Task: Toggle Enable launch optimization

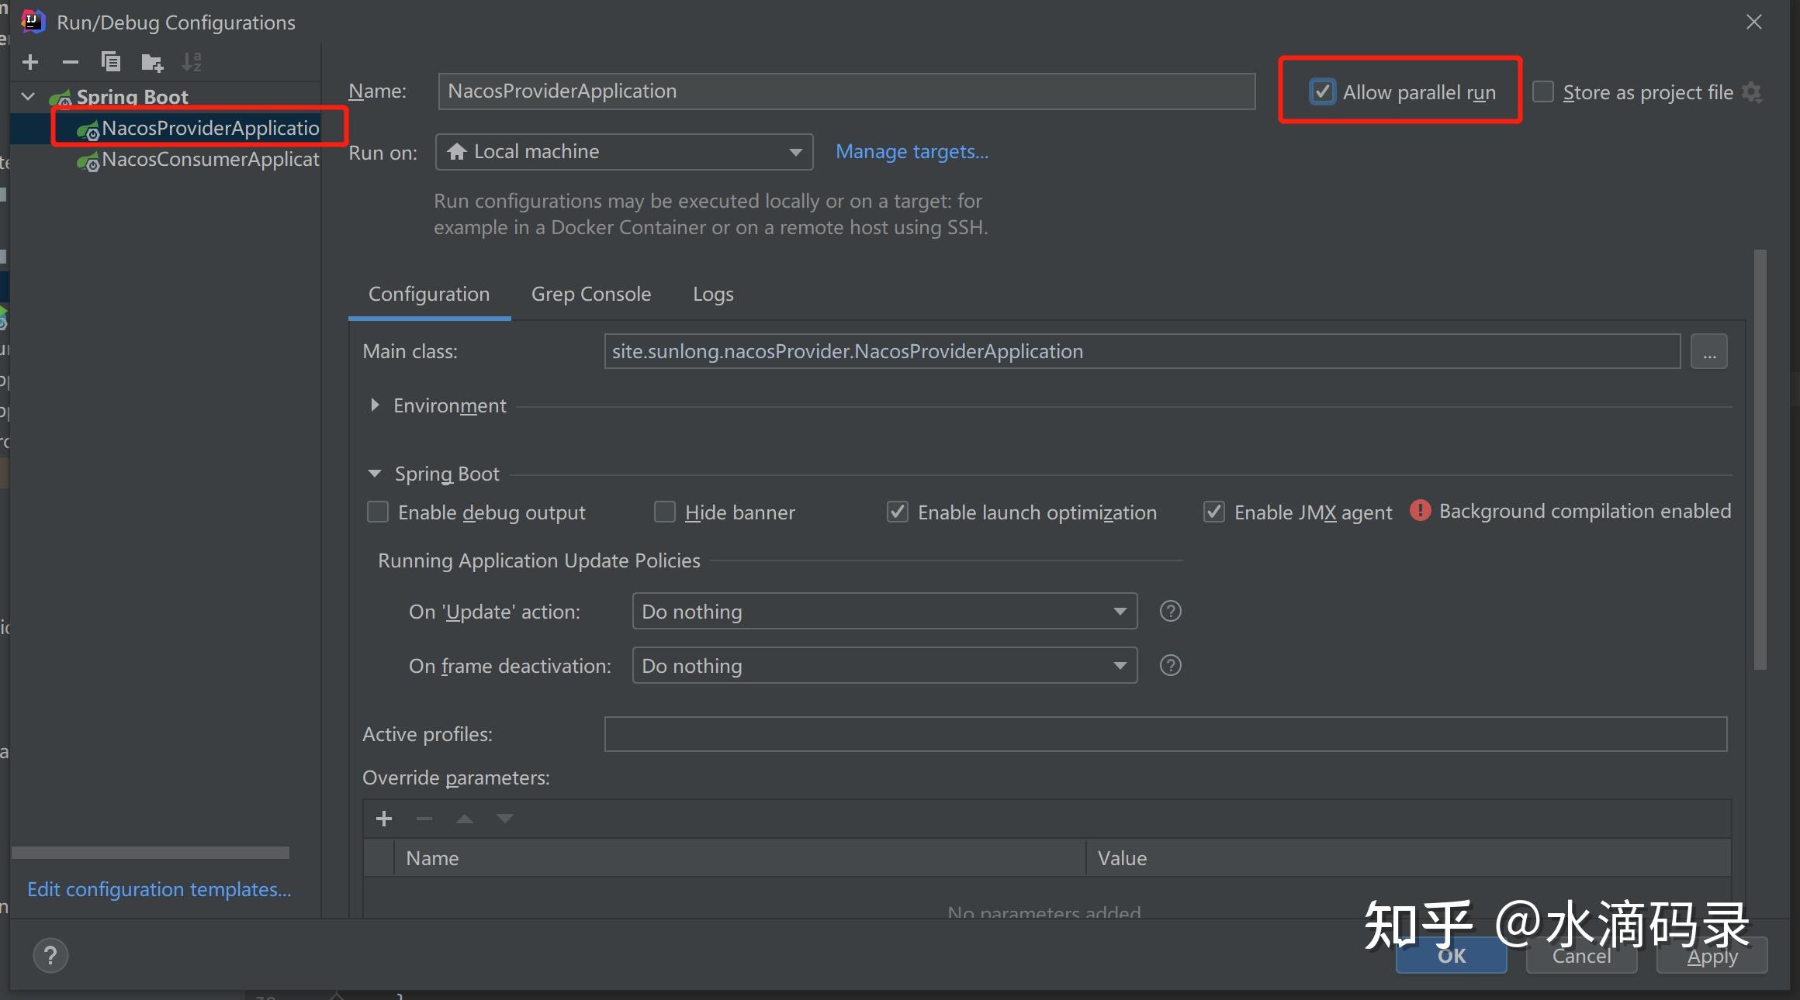Action: (x=898, y=512)
